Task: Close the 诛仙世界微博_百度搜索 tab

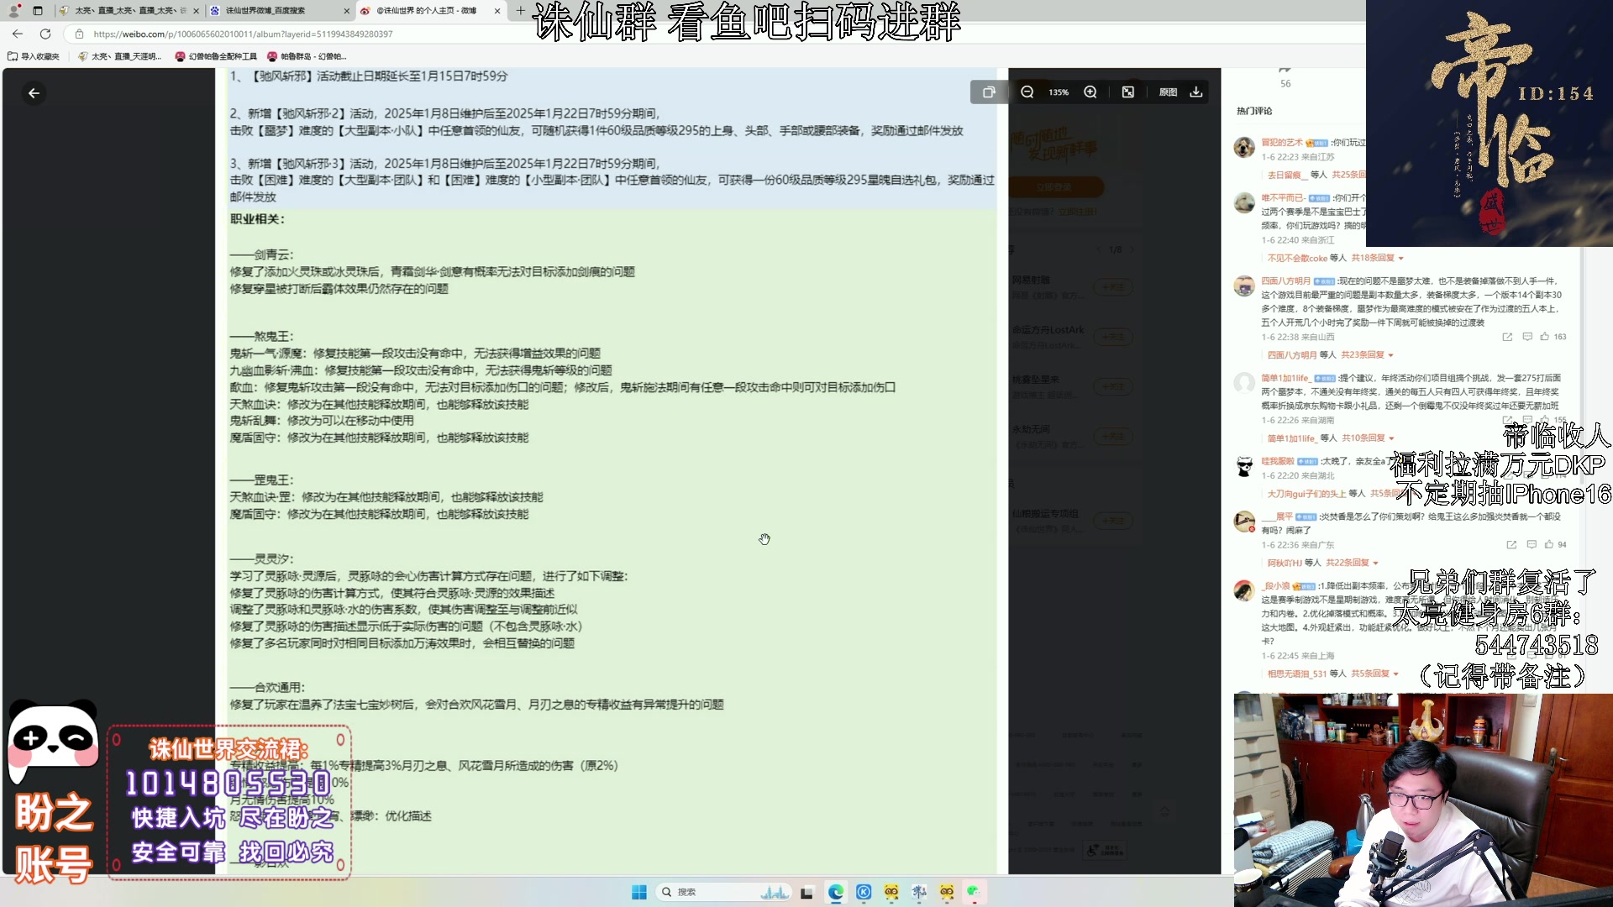Action: coord(347,11)
